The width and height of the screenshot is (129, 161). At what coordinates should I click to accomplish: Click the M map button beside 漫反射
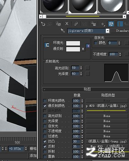coord(83,49)
